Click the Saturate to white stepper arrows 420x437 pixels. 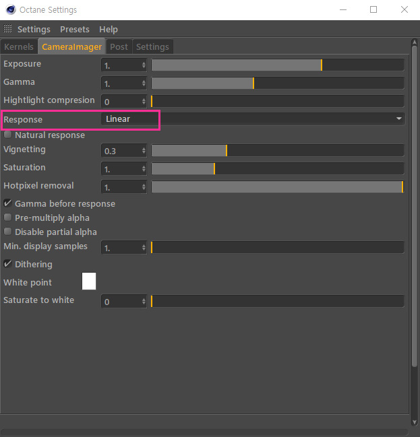click(x=144, y=301)
